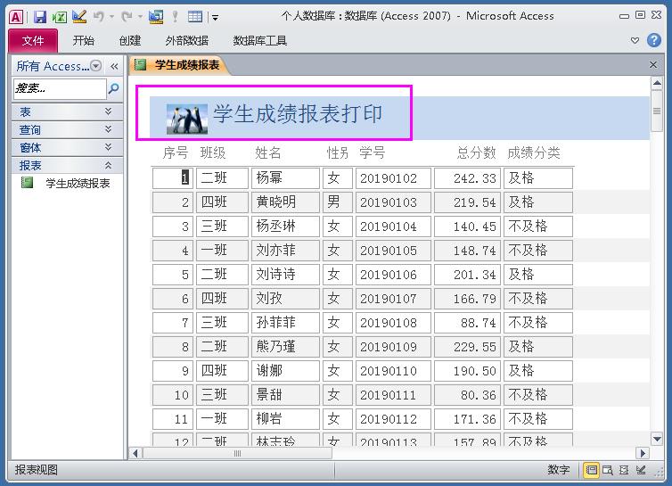Click the name cell 杨幂
The image size is (672, 486).
click(285, 178)
